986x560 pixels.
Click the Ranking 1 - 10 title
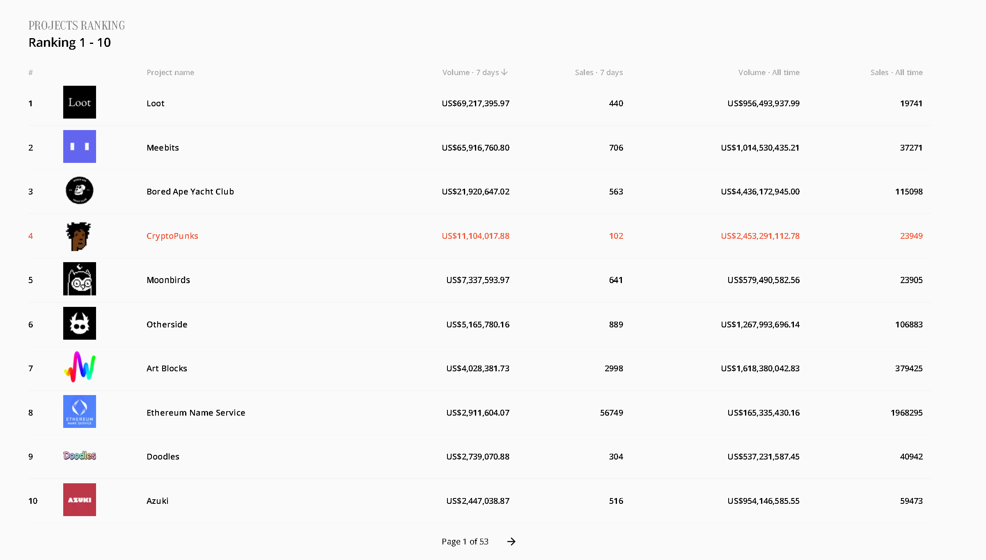tap(70, 43)
